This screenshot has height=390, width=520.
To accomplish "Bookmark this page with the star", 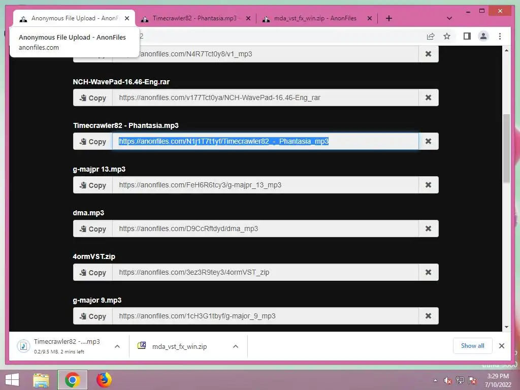I will (447, 37).
